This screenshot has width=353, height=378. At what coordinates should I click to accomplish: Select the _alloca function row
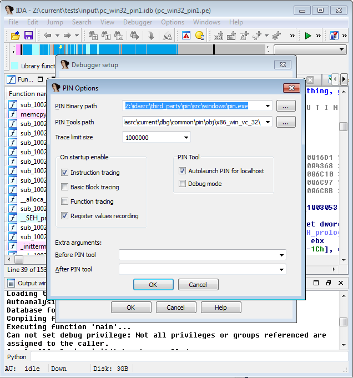(x=27, y=199)
